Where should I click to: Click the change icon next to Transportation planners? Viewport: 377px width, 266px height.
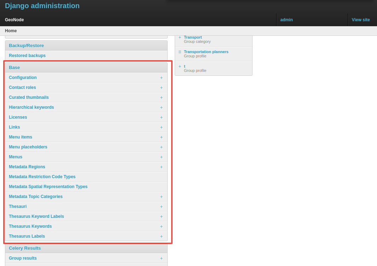(x=180, y=52)
